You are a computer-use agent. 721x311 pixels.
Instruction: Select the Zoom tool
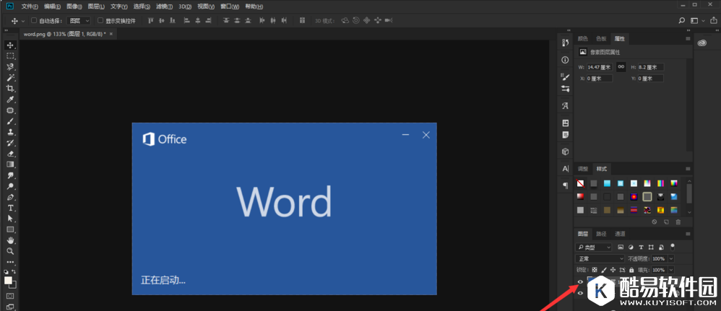[10, 251]
